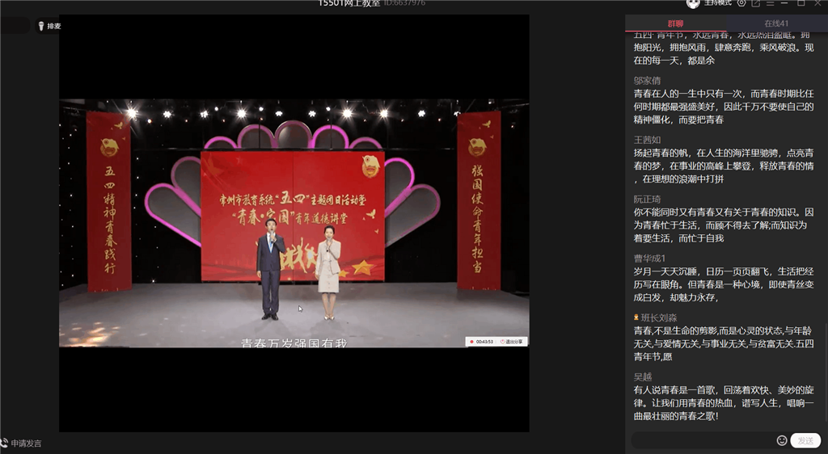
Task: Minimize the classroom window
Action: pos(784,3)
